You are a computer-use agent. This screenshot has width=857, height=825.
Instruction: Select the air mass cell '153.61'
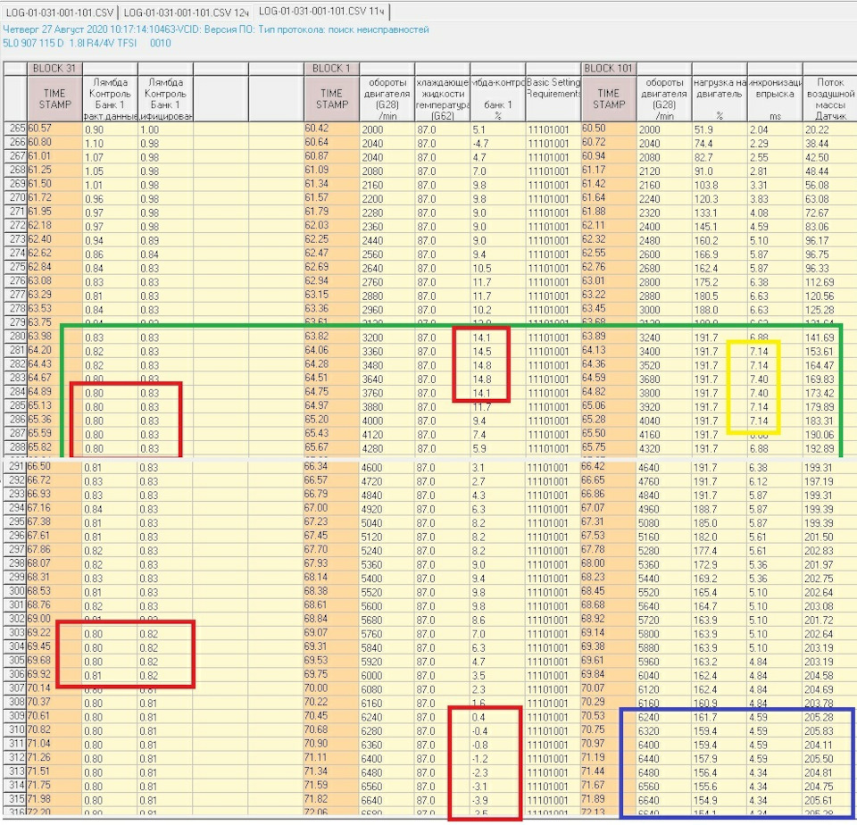829,352
